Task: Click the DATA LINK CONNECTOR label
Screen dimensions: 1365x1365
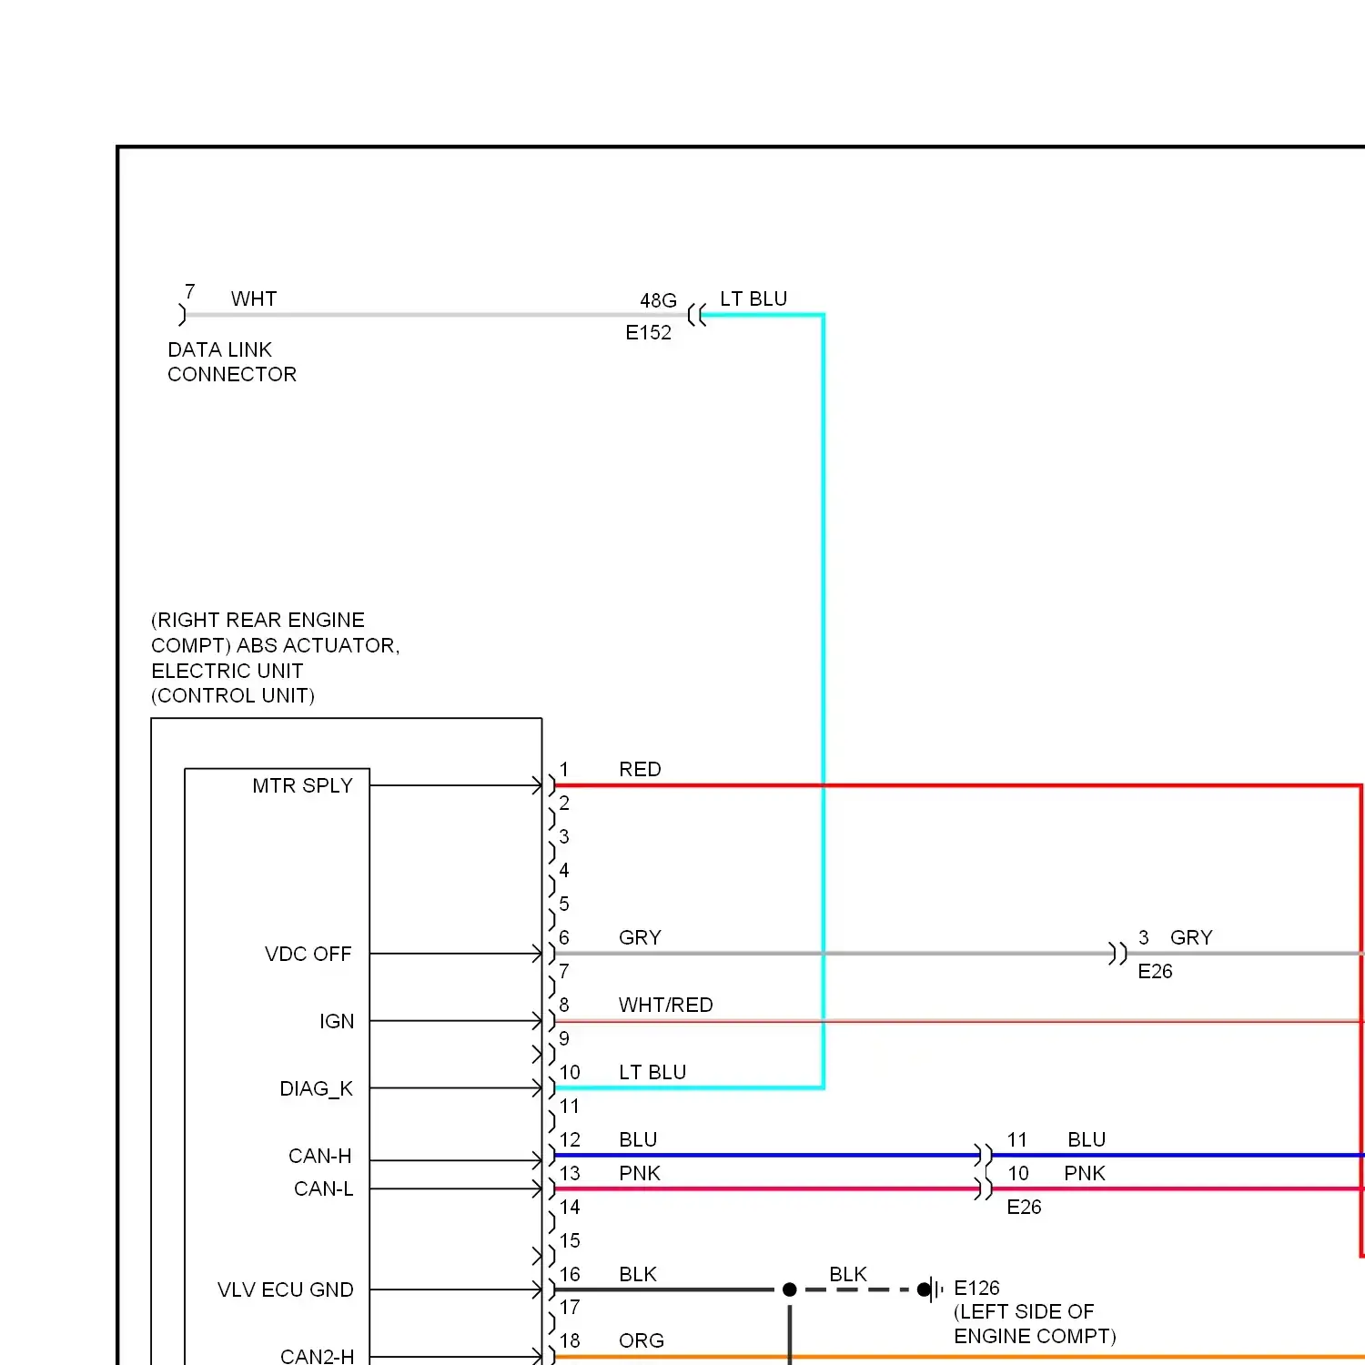Action: [x=232, y=362]
